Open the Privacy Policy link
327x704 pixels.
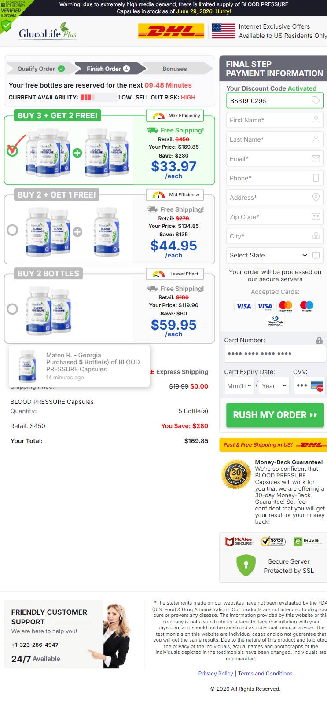click(216, 673)
